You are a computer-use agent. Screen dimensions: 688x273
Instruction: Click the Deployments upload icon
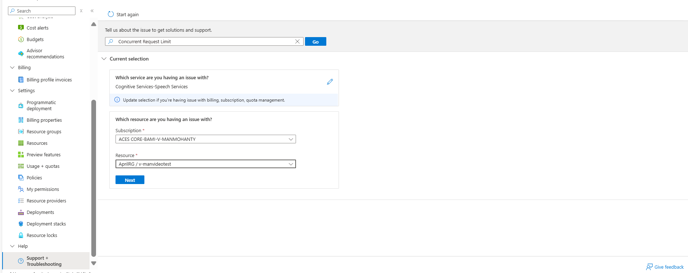[x=21, y=212]
